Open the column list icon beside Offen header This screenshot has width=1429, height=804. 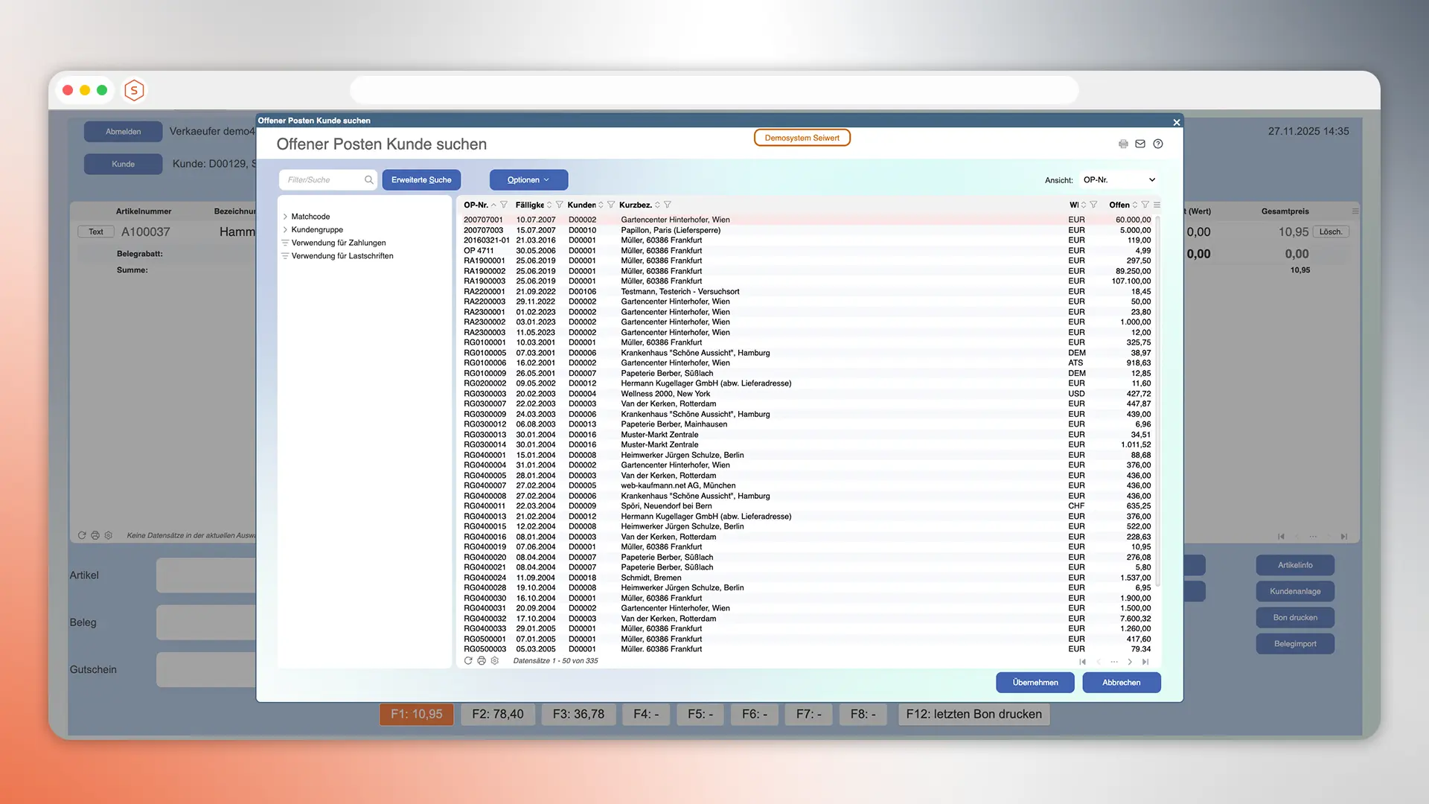point(1157,205)
